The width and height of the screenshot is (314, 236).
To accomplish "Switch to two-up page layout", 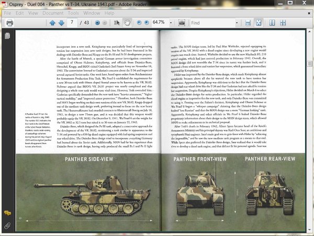I will point(272,23).
